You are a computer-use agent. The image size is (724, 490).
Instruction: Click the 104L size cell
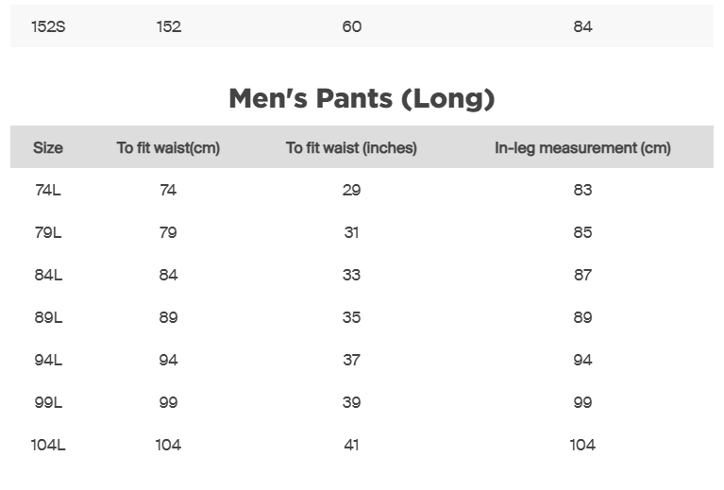tap(48, 446)
